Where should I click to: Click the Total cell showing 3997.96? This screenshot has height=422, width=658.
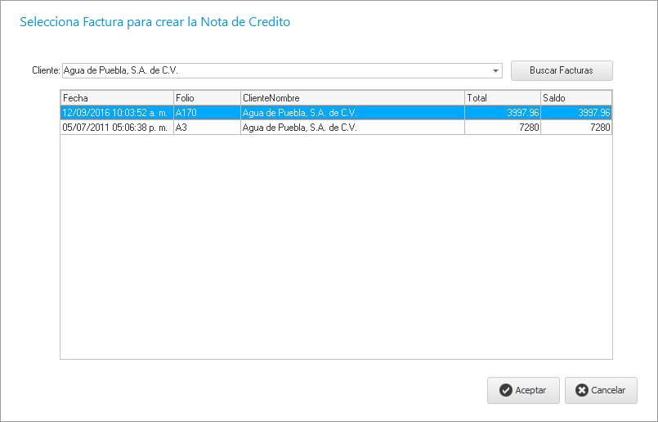(x=502, y=113)
